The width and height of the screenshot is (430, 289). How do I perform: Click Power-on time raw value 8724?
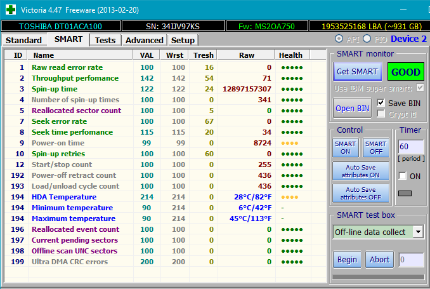pyautogui.click(x=263, y=143)
